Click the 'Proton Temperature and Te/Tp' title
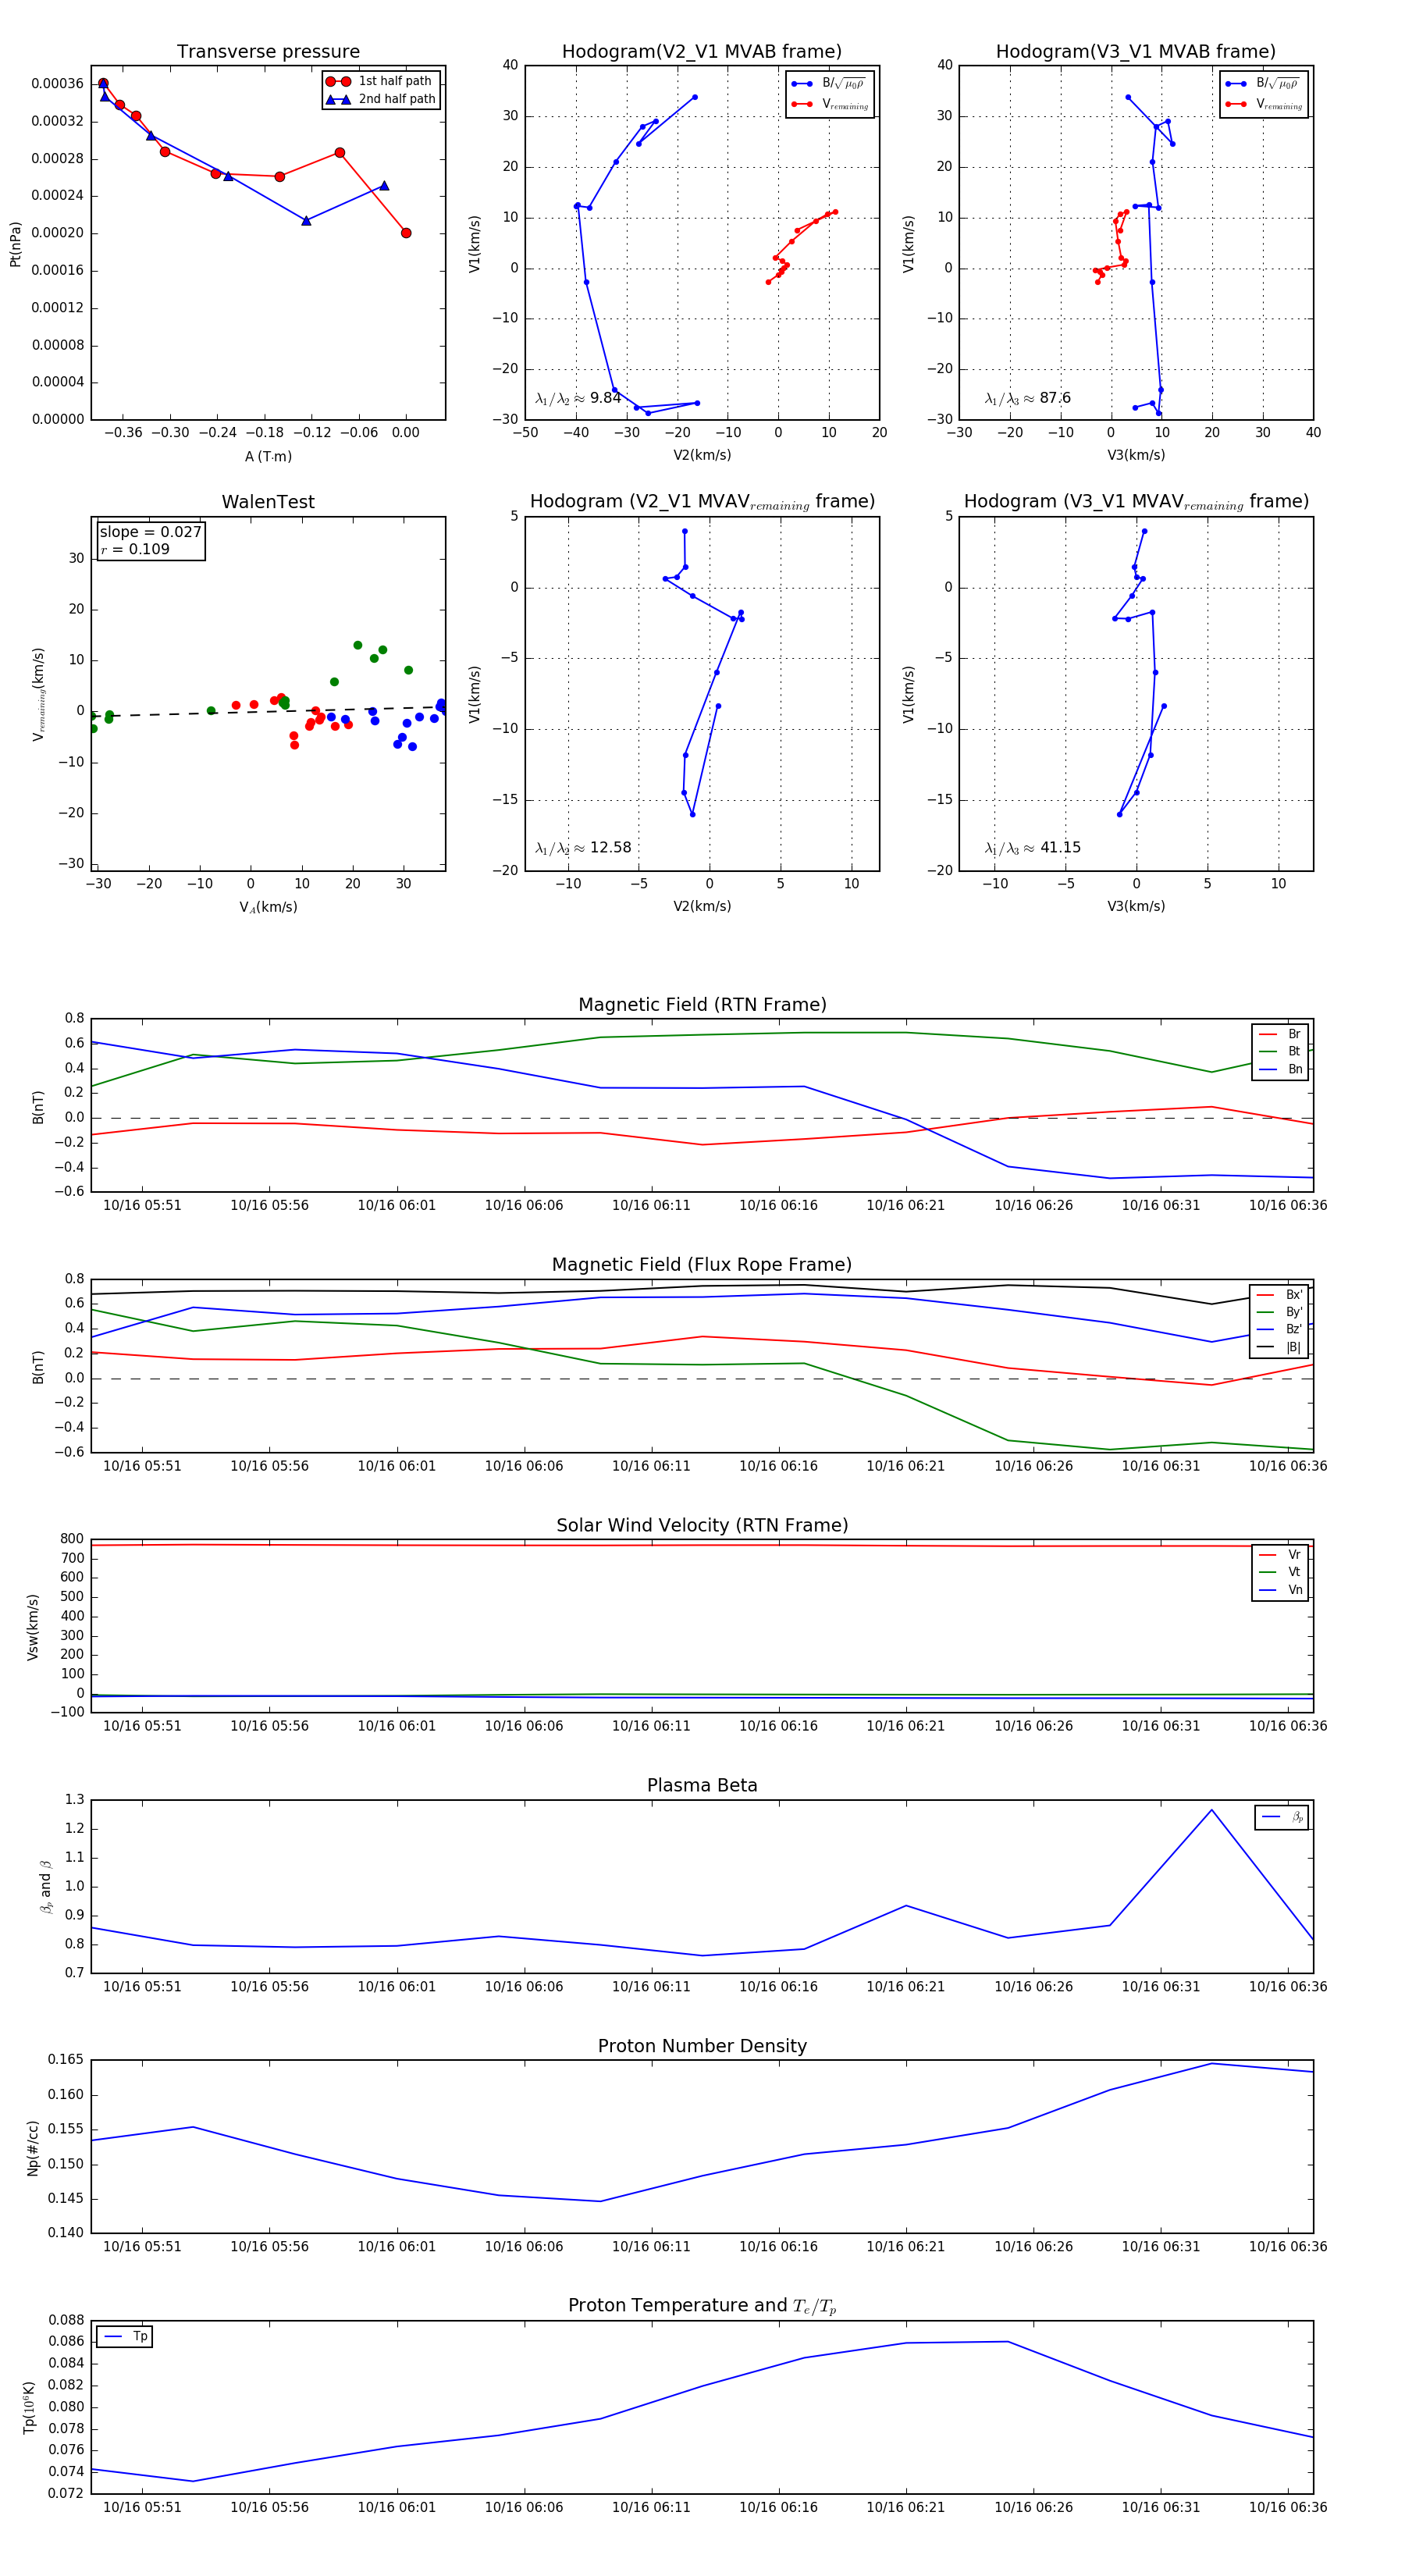Viewport: 1405px width, 2576px height. coord(702,2306)
